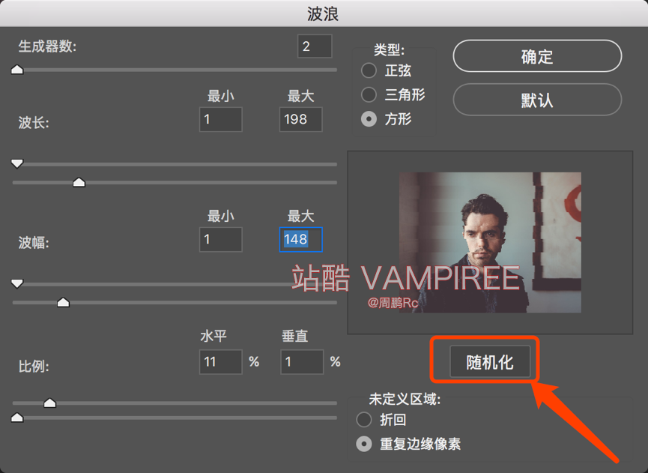Screen dimensions: 648x473
Task: Click the 波幅 minimum slider handle
Action: [17, 283]
